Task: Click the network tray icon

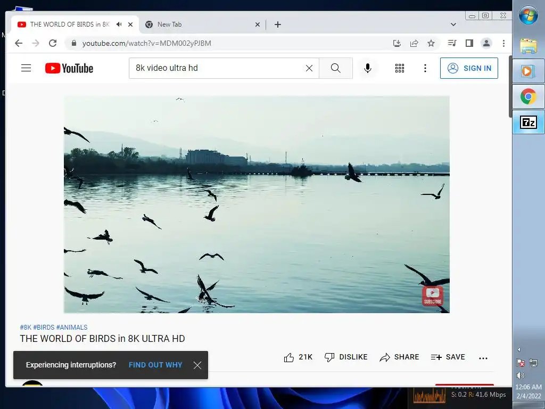Action: pos(533,363)
